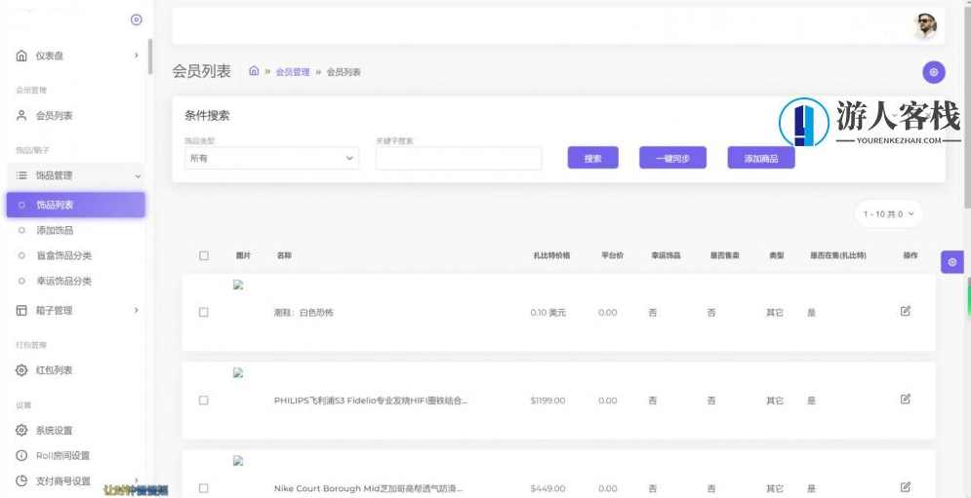971x498 pixels.
Task: Click the PHILIPS飞利浦S3 Fidelio item name
Action: 371,401
